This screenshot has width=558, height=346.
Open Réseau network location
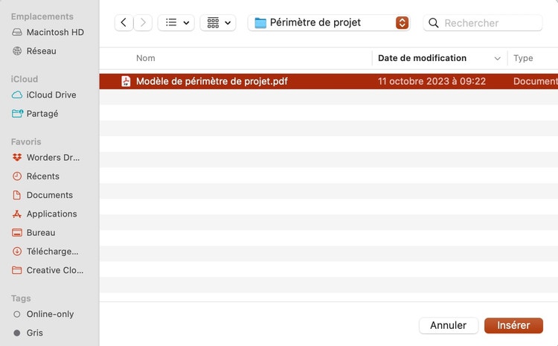pyautogui.click(x=41, y=51)
